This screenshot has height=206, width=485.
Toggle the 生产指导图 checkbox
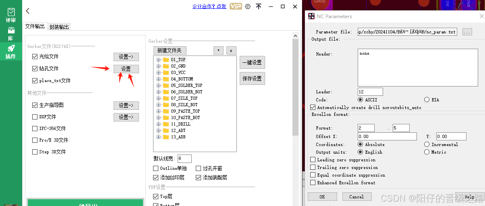35,105
